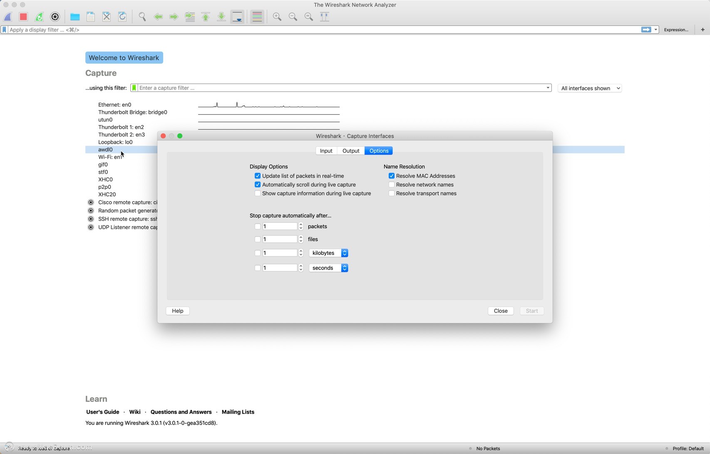The height and width of the screenshot is (454, 710).
Task: Uncheck Automatically scroll during live capture
Action: pyautogui.click(x=258, y=185)
